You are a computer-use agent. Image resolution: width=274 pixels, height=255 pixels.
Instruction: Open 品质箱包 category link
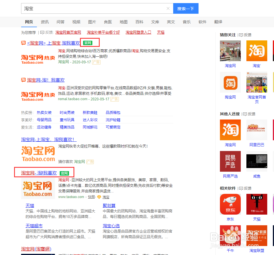pos(113,112)
